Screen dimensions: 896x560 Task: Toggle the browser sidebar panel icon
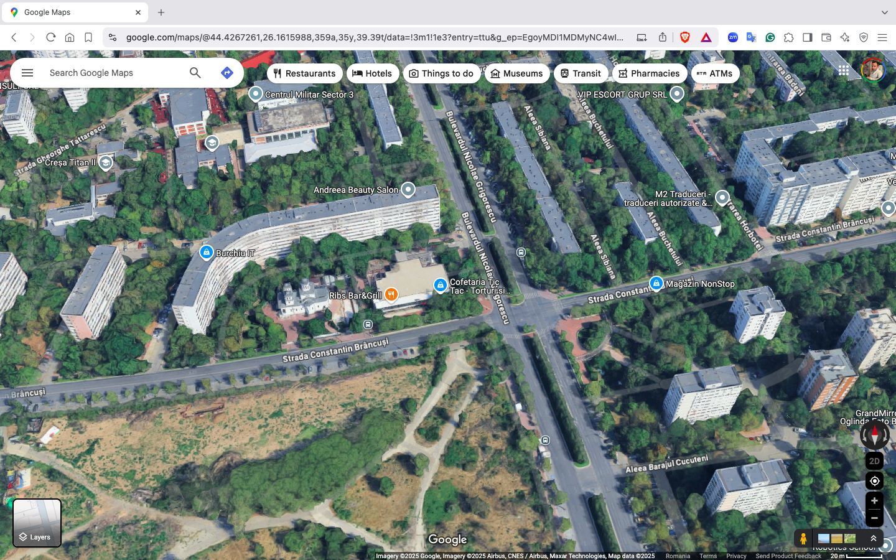point(808,37)
